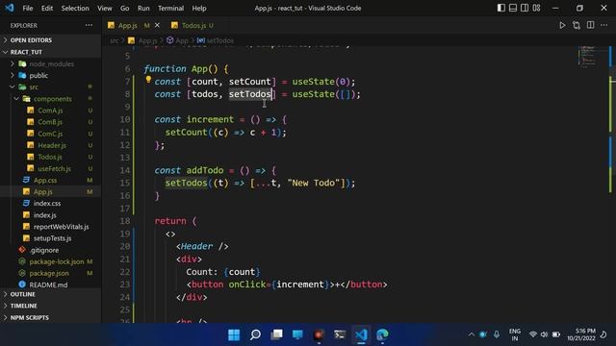
Task: Expand the Outline section
Action: pyautogui.click(x=50, y=294)
